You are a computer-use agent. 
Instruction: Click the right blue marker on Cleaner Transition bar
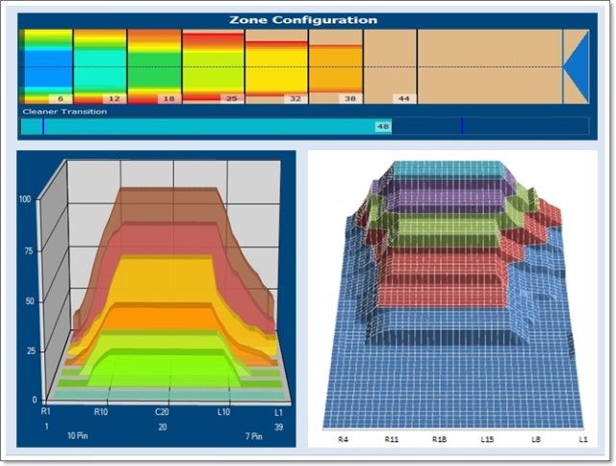pyautogui.click(x=462, y=126)
